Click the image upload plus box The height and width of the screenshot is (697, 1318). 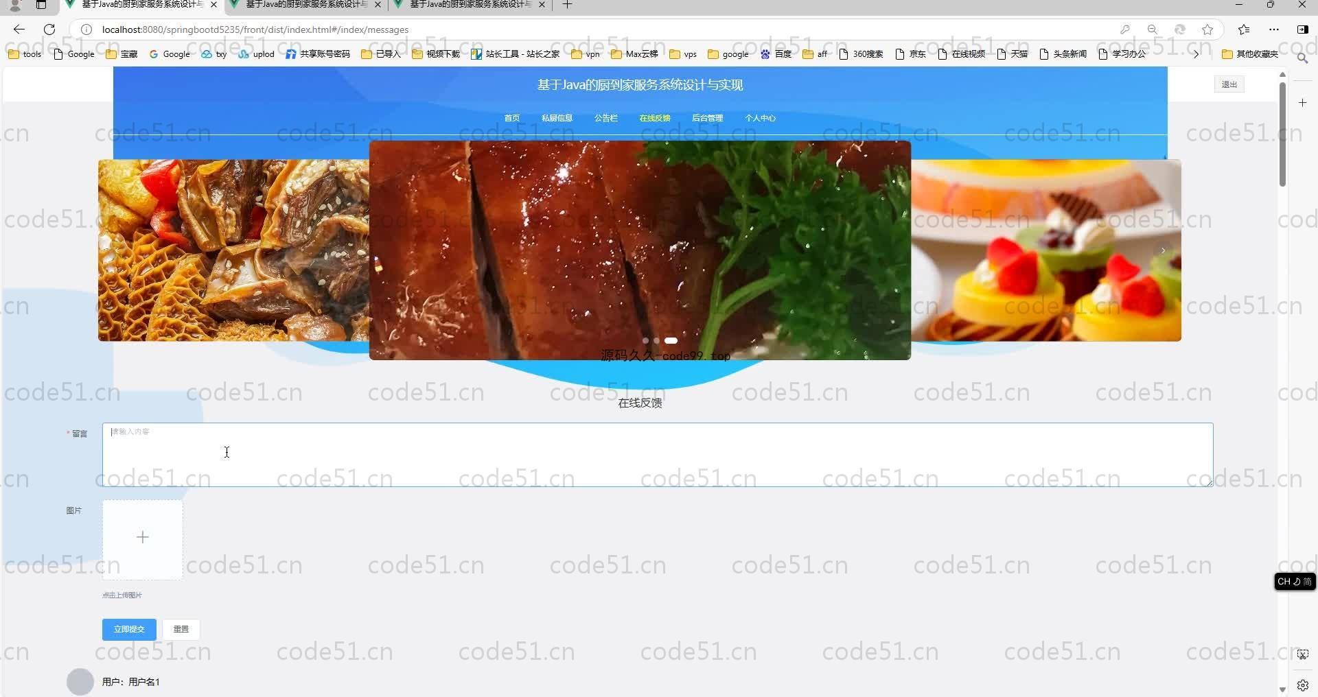143,540
